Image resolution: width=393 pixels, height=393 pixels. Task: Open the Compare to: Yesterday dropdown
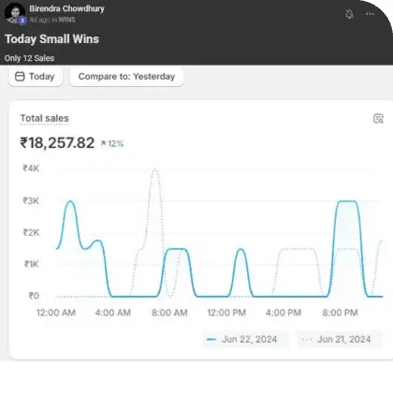click(x=126, y=77)
